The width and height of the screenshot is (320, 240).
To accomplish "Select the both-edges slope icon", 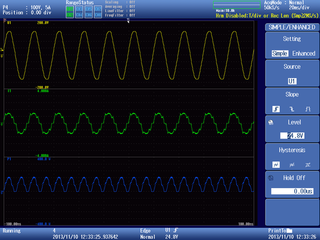I will pos(308,109).
